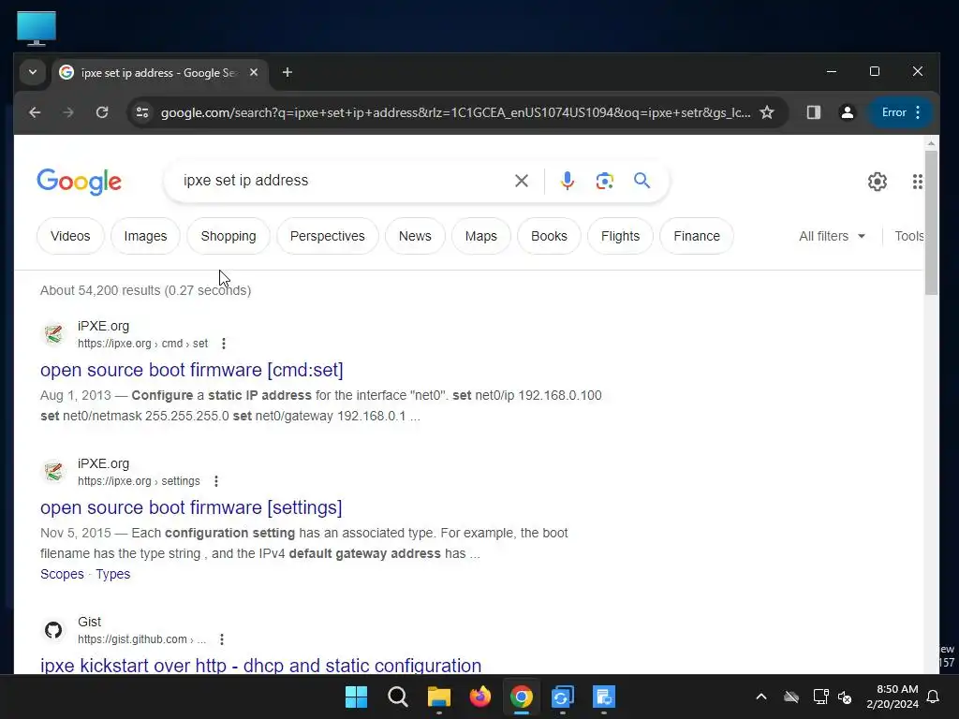Open the Google apps grid
Image resolution: width=959 pixels, height=719 pixels.
[917, 182]
